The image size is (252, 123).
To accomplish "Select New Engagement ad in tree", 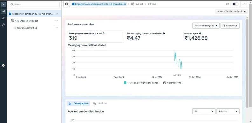I will coord(27,28).
